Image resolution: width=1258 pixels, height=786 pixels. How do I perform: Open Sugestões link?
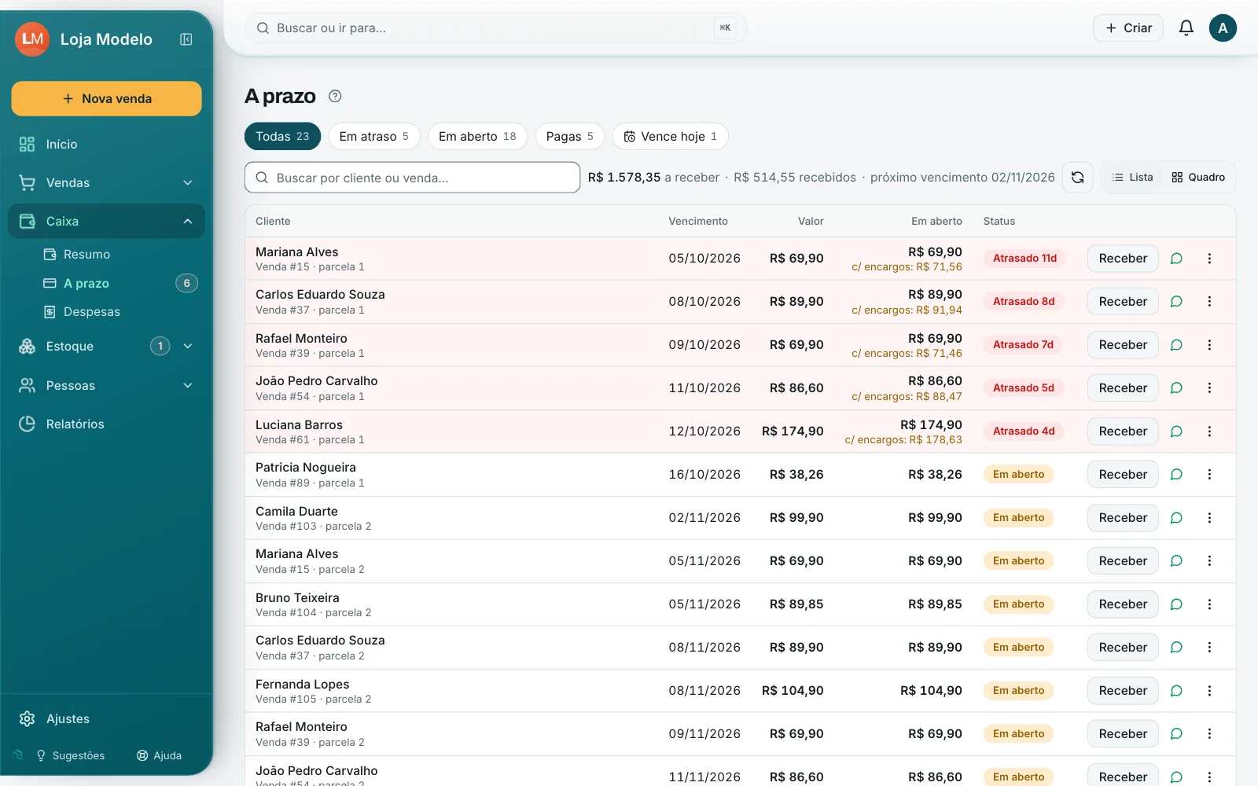[70, 755]
